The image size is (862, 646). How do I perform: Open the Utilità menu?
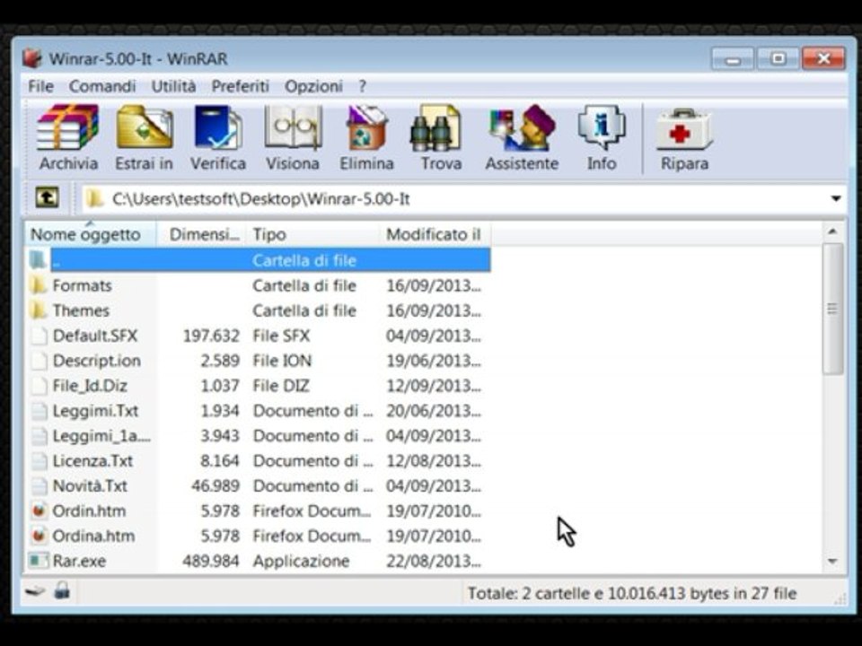173,86
